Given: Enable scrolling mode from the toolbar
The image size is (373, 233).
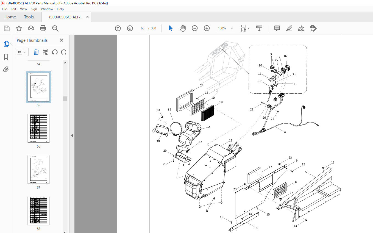Looking at the screenshot, I should coord(259,28).
